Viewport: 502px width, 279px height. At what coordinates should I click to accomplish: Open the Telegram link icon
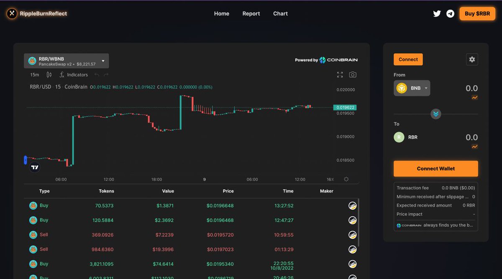450,14
